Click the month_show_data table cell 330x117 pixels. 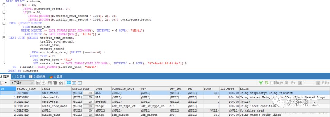56,106
